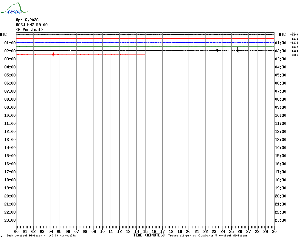Click the TIME (MINUTES) axis title
Viewport: 300px width, 240px height.
pos(149,235)
